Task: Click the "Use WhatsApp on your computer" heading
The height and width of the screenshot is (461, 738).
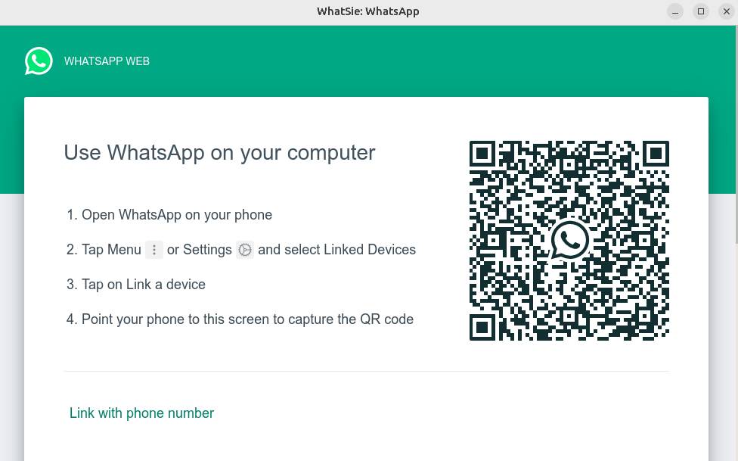Action: point(219,153)
